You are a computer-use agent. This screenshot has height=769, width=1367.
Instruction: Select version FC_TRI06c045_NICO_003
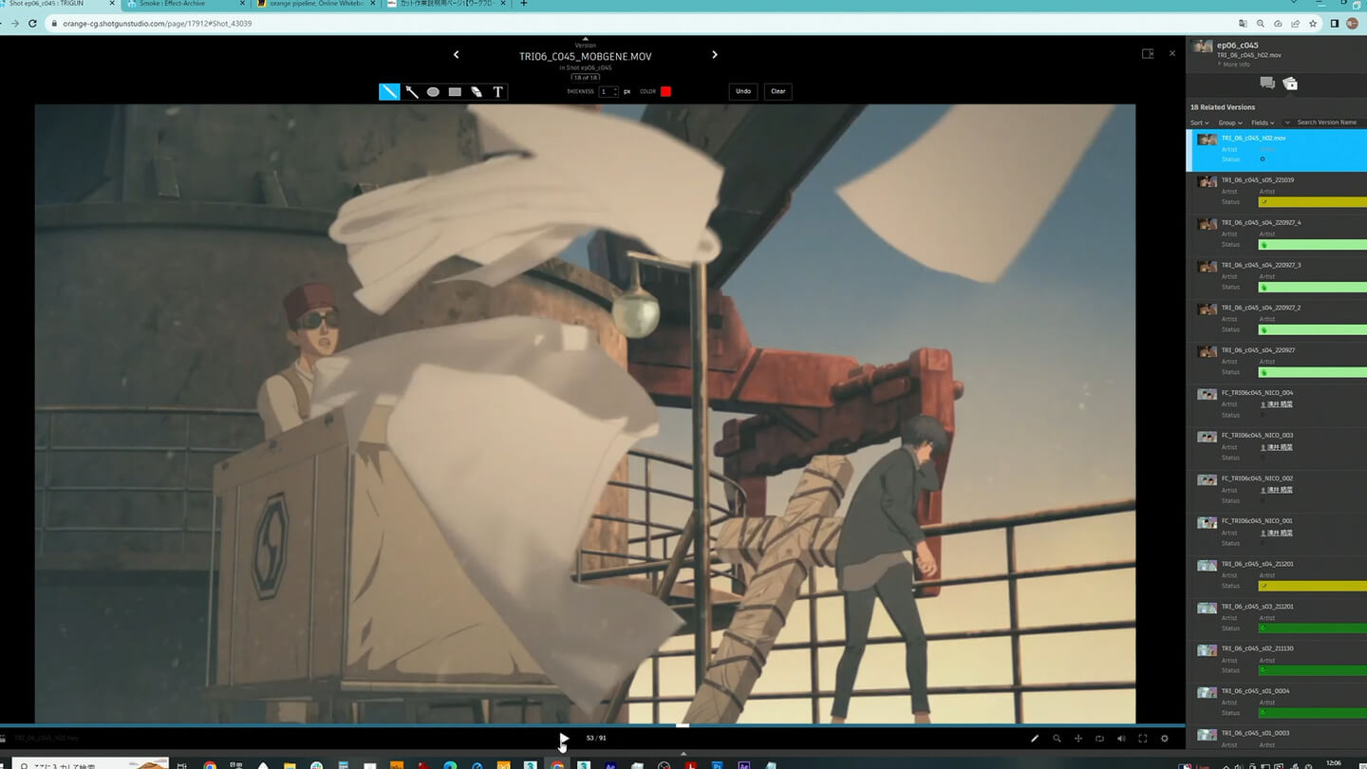[1276, 447]
